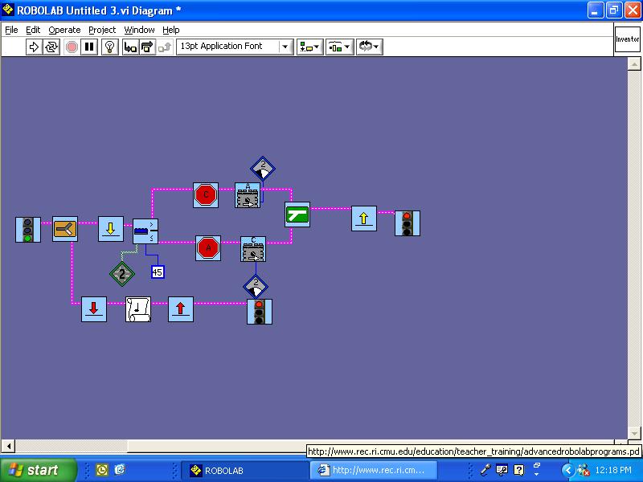Open the Distribute Objects dropdown

pos(339,47)
